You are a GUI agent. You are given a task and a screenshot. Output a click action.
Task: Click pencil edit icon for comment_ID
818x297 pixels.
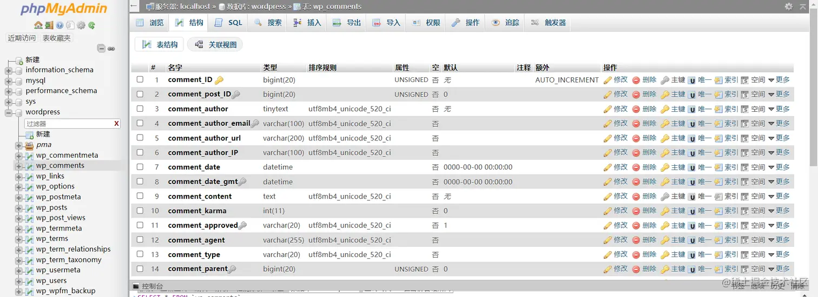tap(608, 80)
